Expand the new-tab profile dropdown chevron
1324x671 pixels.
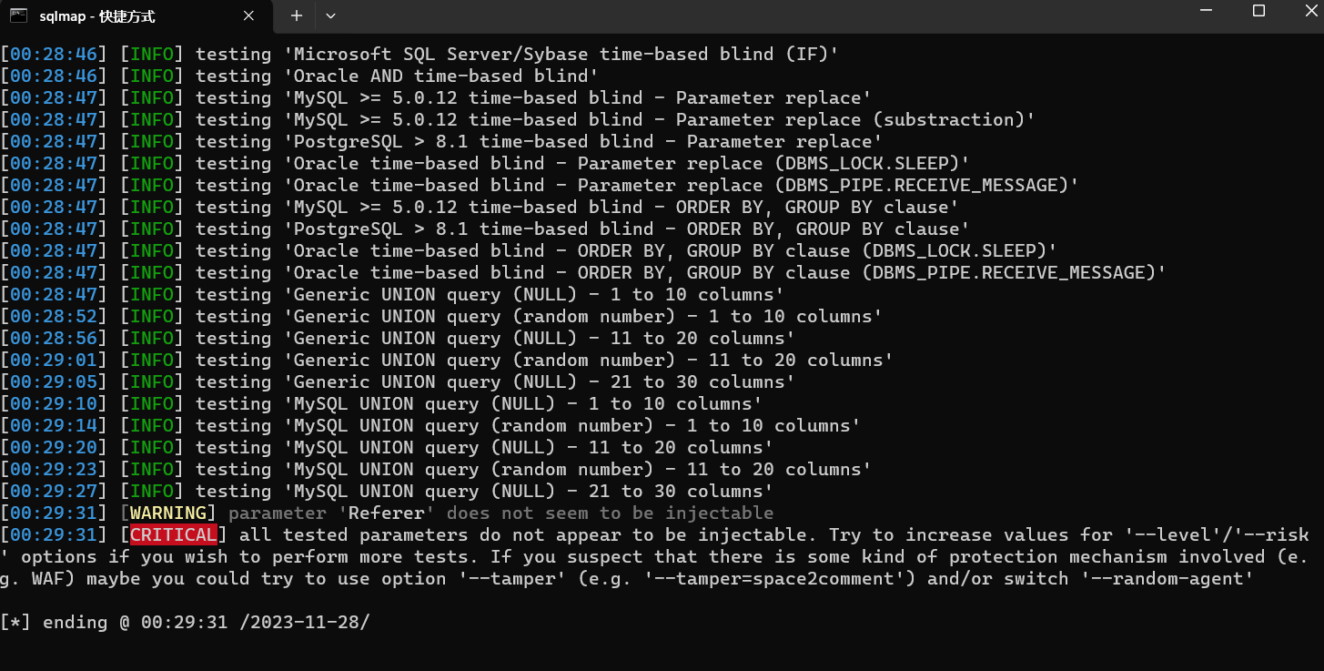pos(330,15)
